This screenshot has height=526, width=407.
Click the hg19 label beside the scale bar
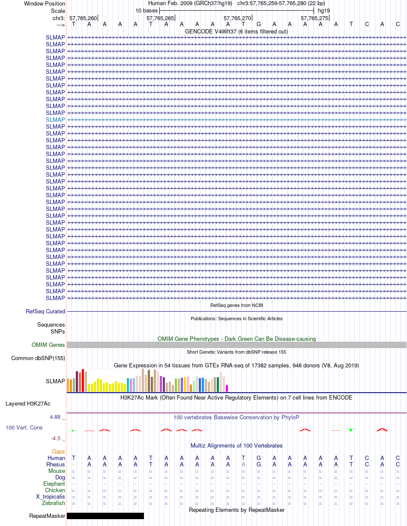[x=324, y=10]
